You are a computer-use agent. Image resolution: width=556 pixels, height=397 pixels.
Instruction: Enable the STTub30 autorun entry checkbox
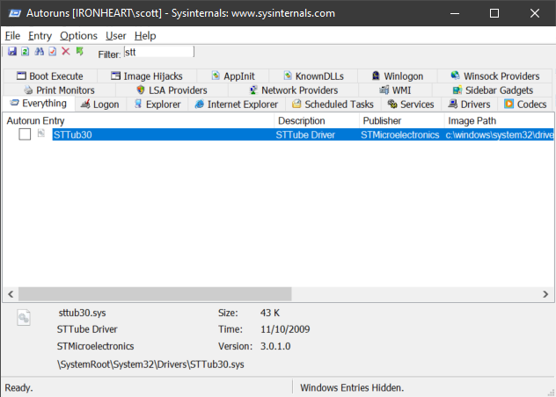tap(25, 134)
